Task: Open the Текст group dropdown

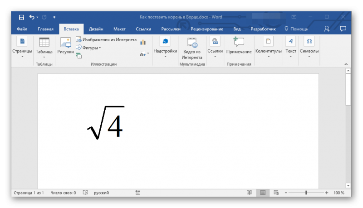Action: coord(291,48)
